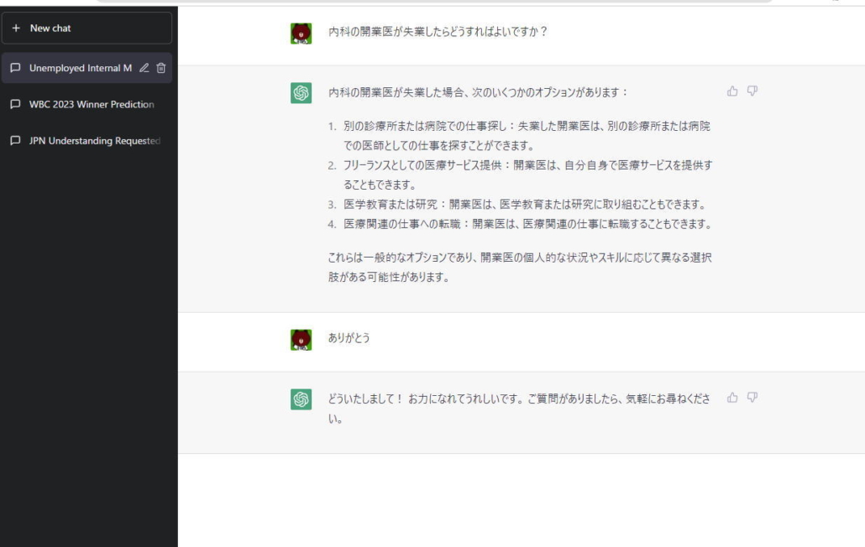
Task: Click the user avatar next to ありがとう
Action: coord(301,339)
